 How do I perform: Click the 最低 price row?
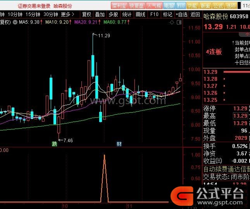226,123
